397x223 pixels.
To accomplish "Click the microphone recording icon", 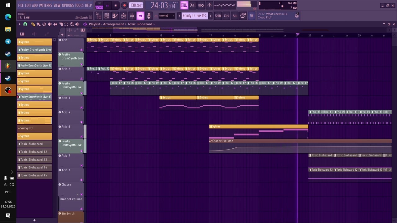I will (149, 16).
